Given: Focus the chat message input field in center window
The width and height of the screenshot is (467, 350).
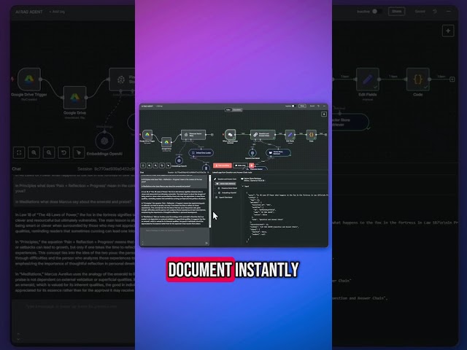Looking at the screenshot, I should [175, 237].
